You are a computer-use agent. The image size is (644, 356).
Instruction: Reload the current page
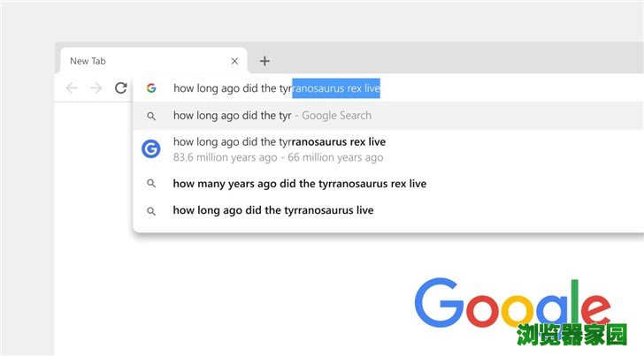click(x=121, y=88)
